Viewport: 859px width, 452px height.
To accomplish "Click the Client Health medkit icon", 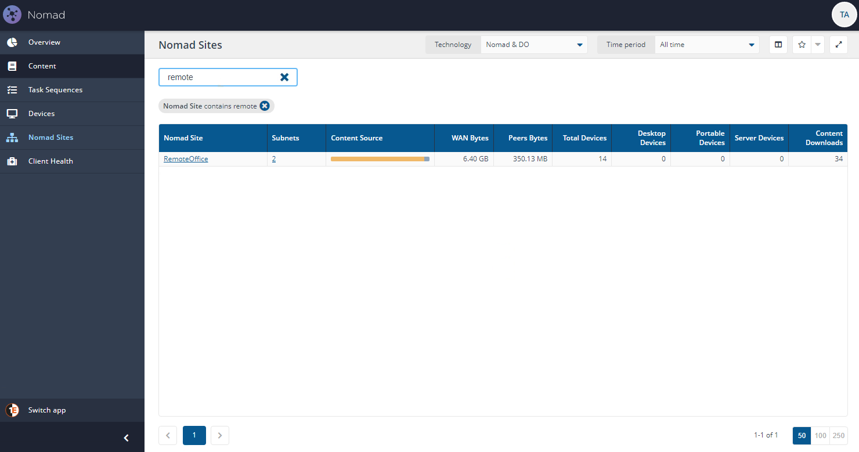I will [12, 161].
